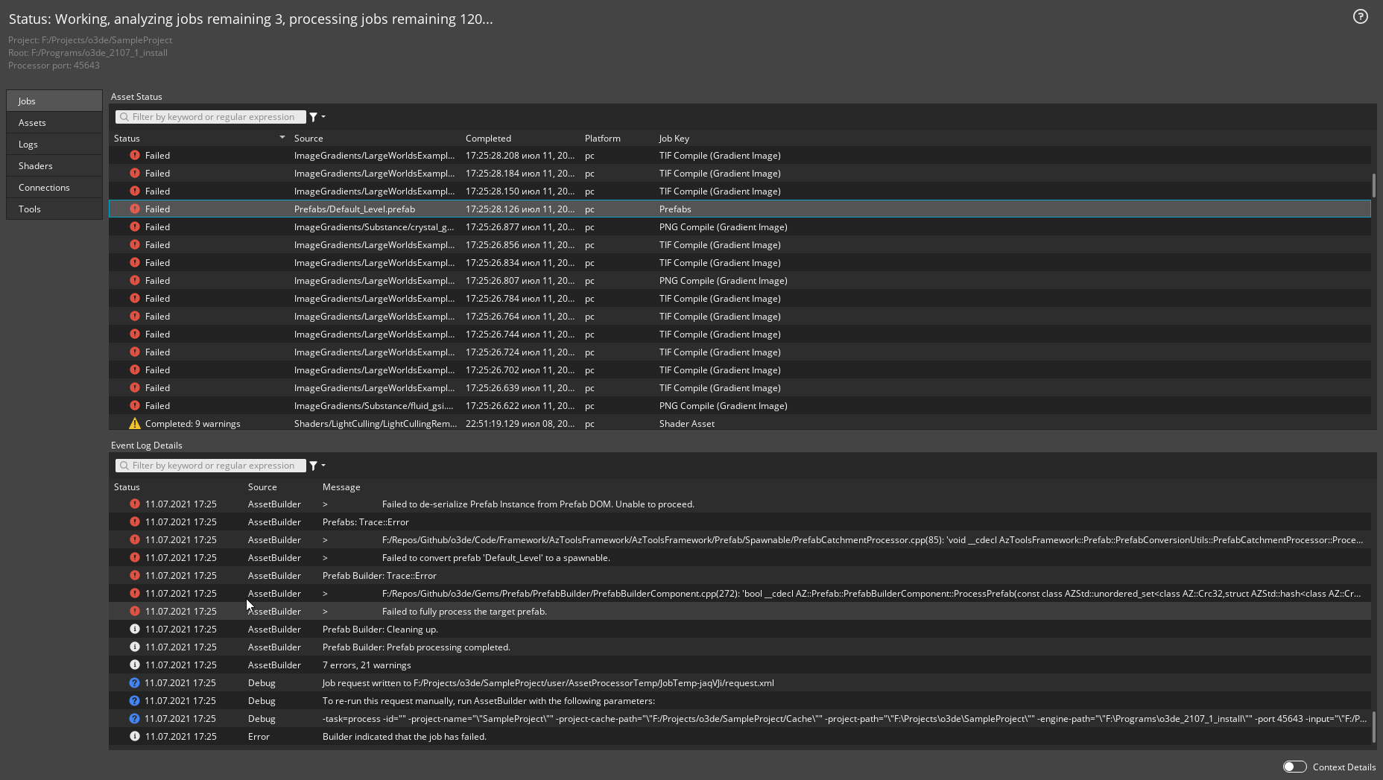Click the sort arrow on the Status column header

pyautogui.click(x=282, y=137)
